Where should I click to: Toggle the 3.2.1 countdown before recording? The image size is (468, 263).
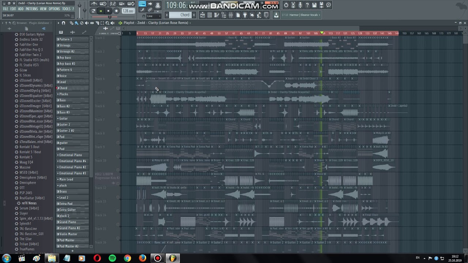pyautogui.click(x=113, y=4)
